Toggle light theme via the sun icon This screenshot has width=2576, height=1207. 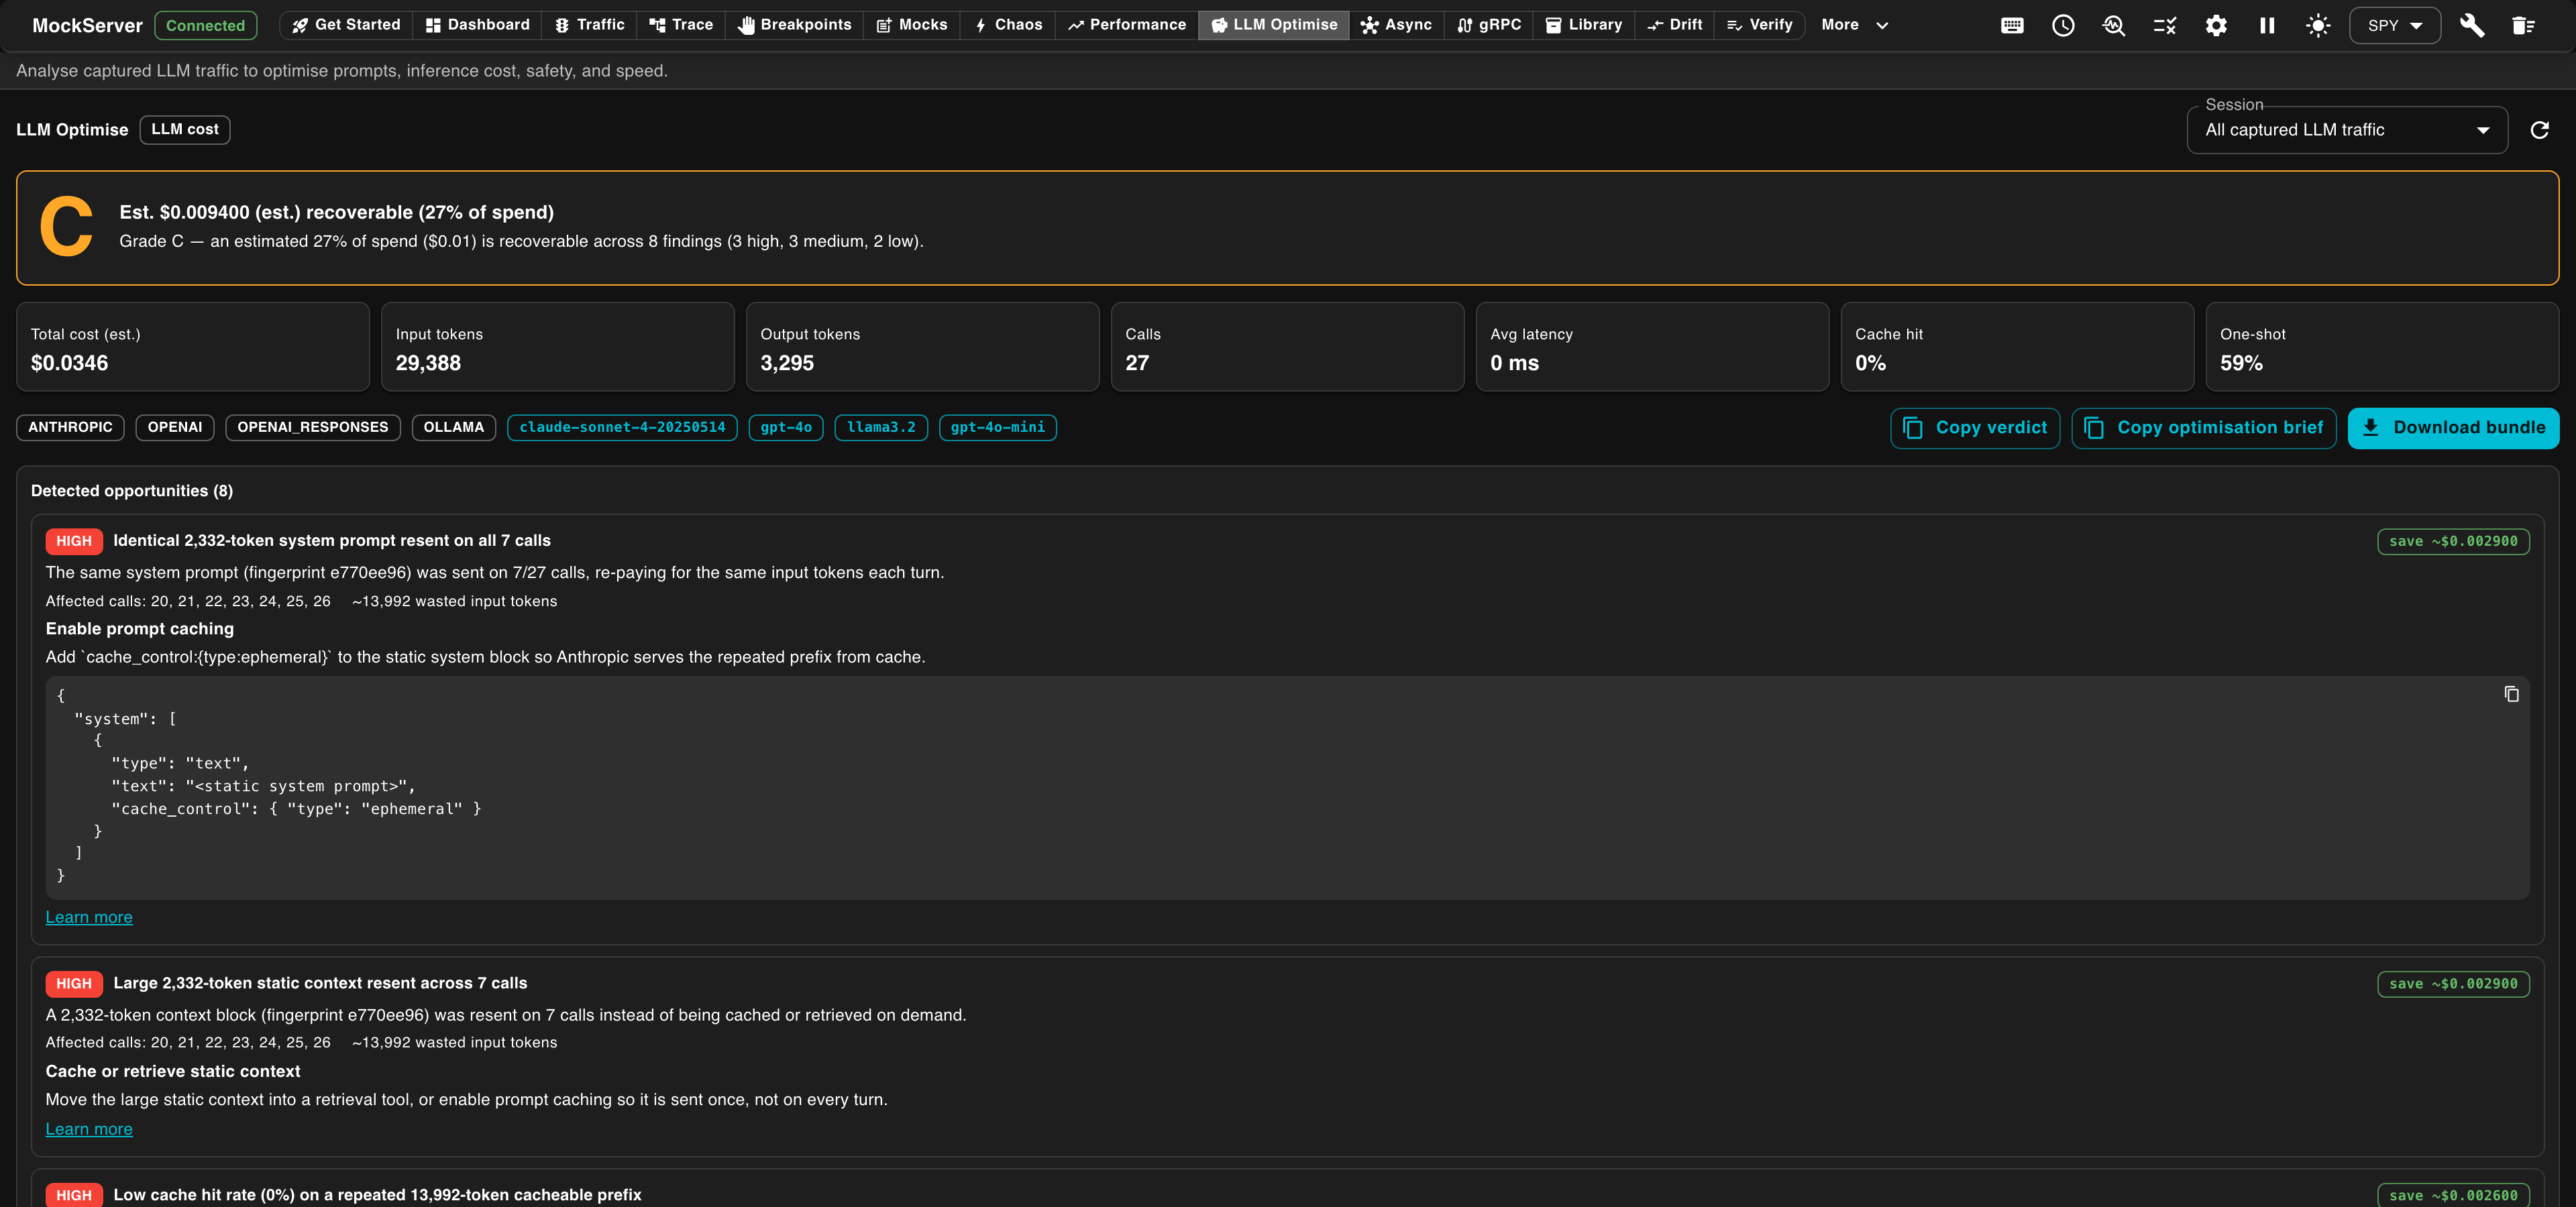pyautogui.click(x=2318, y=25)
